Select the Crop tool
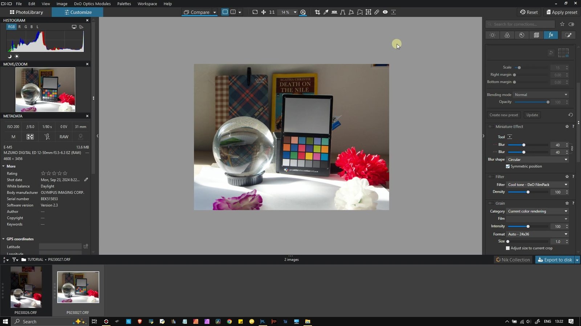581x326 pixels. pos(317,12)
